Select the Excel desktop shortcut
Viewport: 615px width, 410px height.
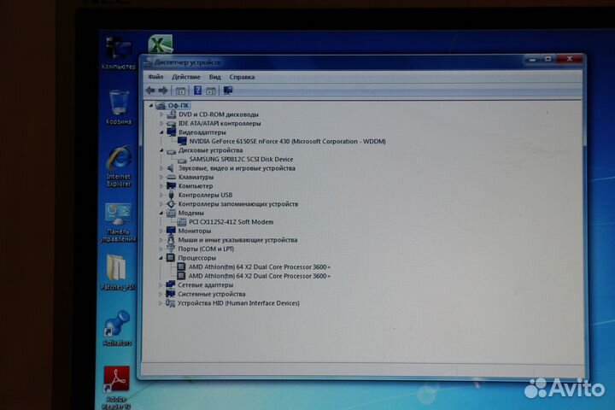click(161, 44)
